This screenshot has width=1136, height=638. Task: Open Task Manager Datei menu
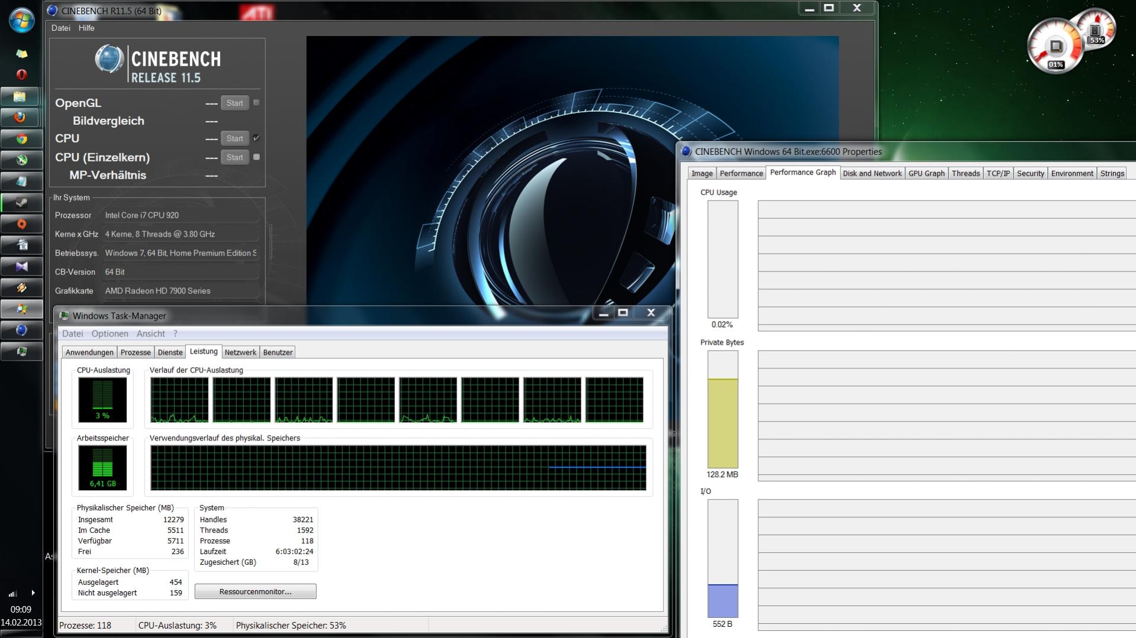click(x=72, y=333)
